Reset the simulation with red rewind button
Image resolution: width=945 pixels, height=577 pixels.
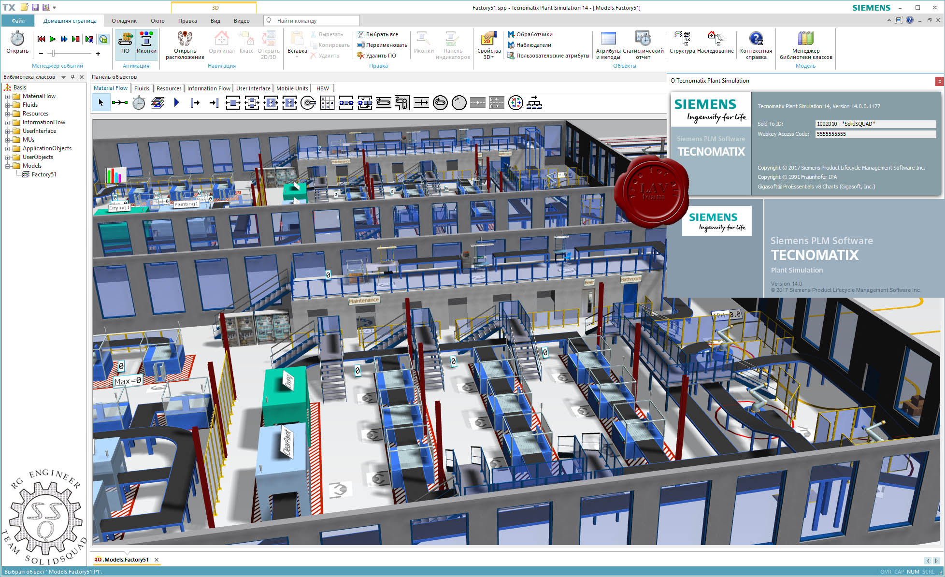(41, 39)
